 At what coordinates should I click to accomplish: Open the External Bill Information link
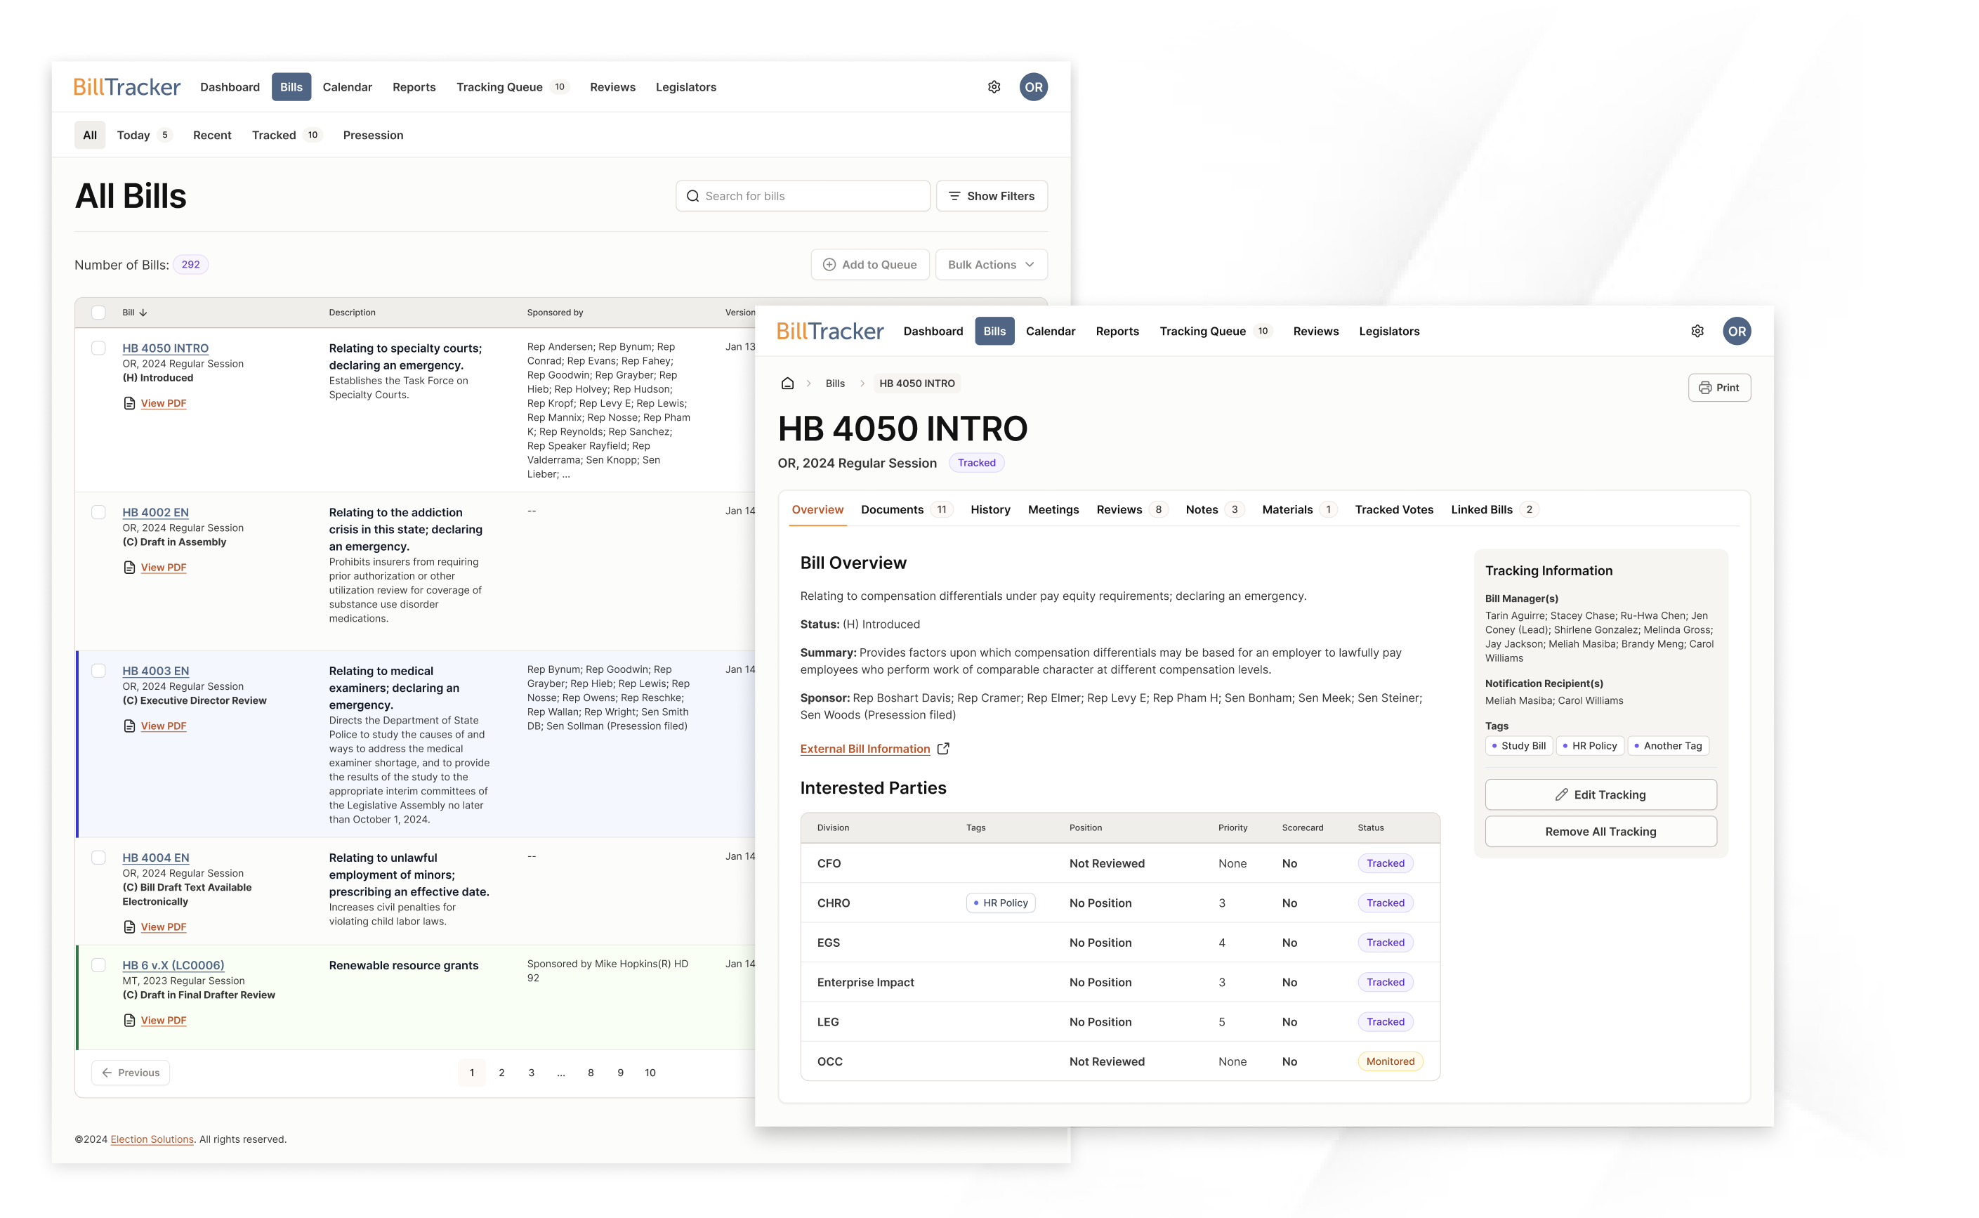[864, 749]
